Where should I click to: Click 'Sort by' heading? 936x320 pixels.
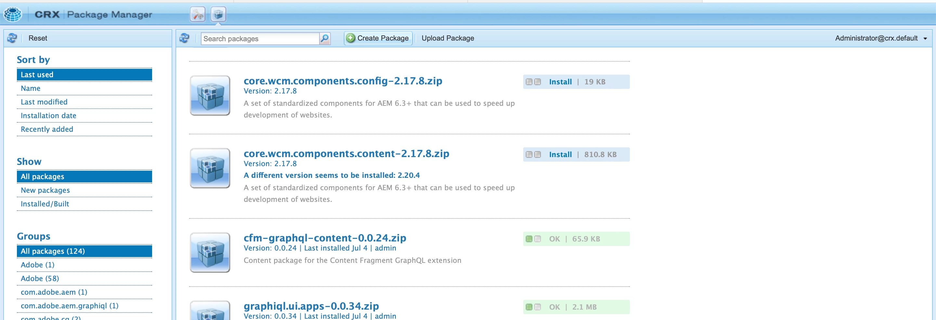pos(33,60)
